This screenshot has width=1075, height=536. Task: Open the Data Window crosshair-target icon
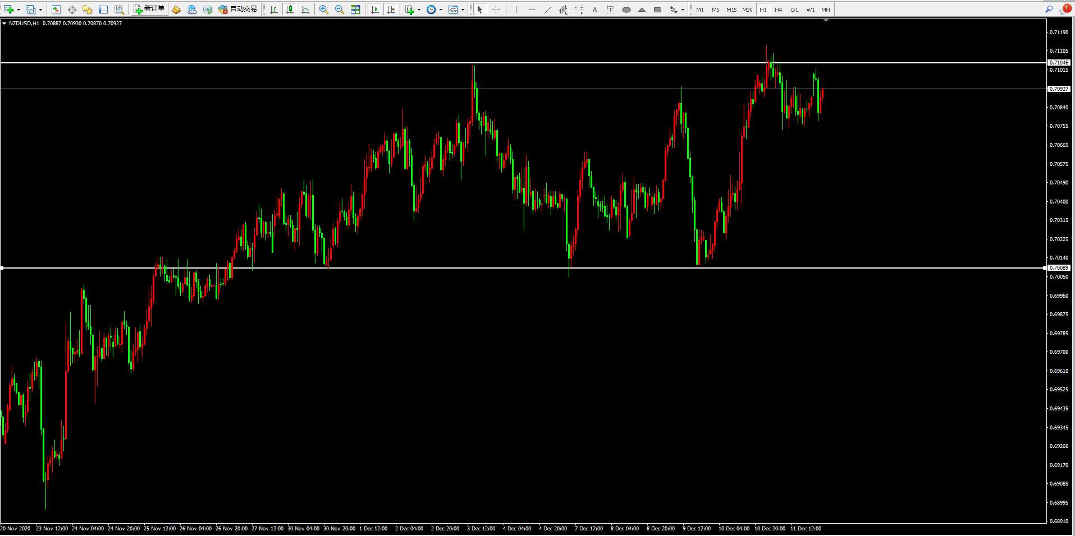(x=72, y=10)
